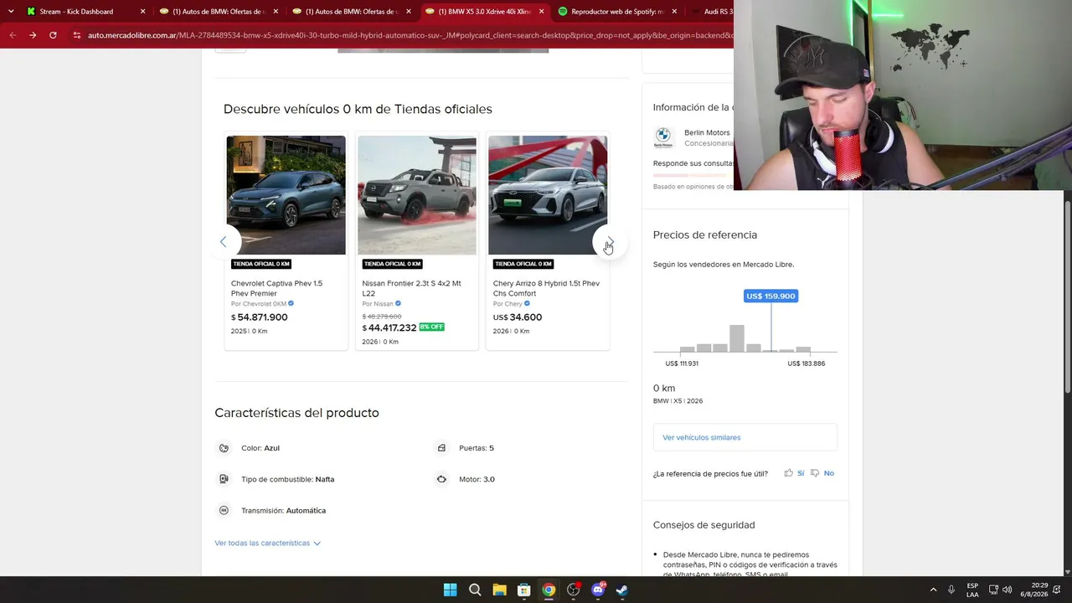Open File Explorer from taskbar
Image resolution: width=1072 pixels, height=603 pixels.
click(499, 590)
